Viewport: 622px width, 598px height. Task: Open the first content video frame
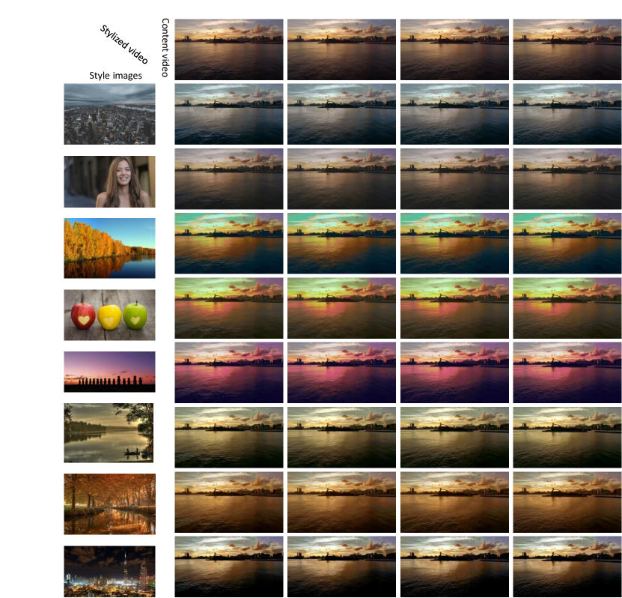tap(229, 49)
